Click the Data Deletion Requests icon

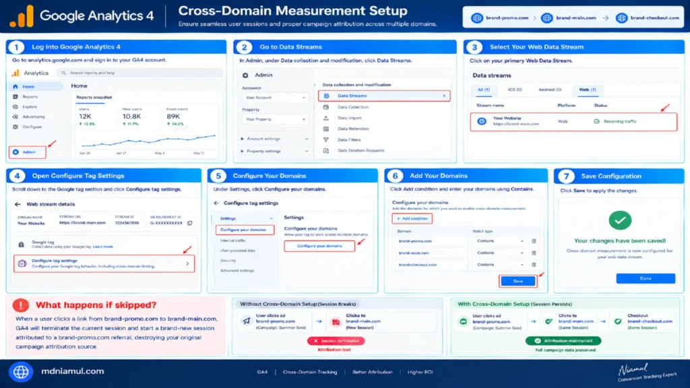click(x=326, y=150)
